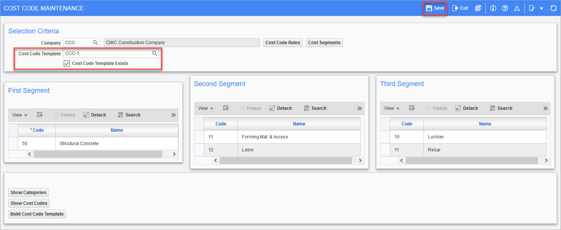
Task: Expand First Segment toolbar overflow chevron
Action: 173,115
